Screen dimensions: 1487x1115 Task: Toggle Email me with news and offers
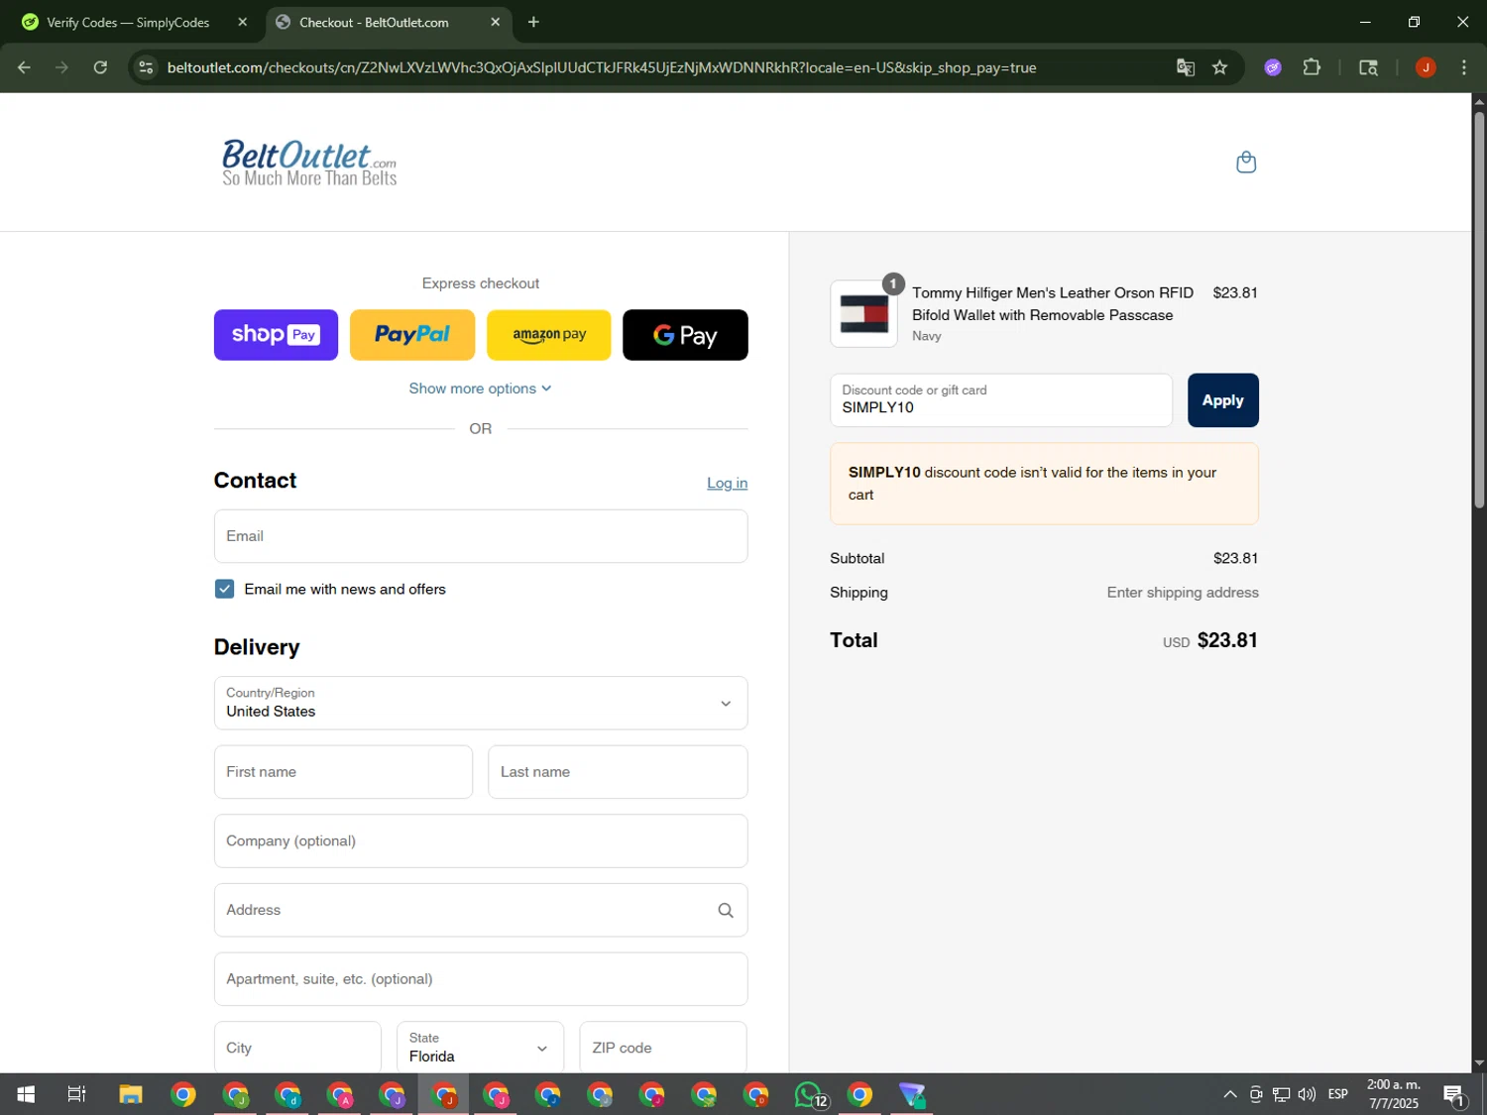pyautogui.click(x=224, y=589)
